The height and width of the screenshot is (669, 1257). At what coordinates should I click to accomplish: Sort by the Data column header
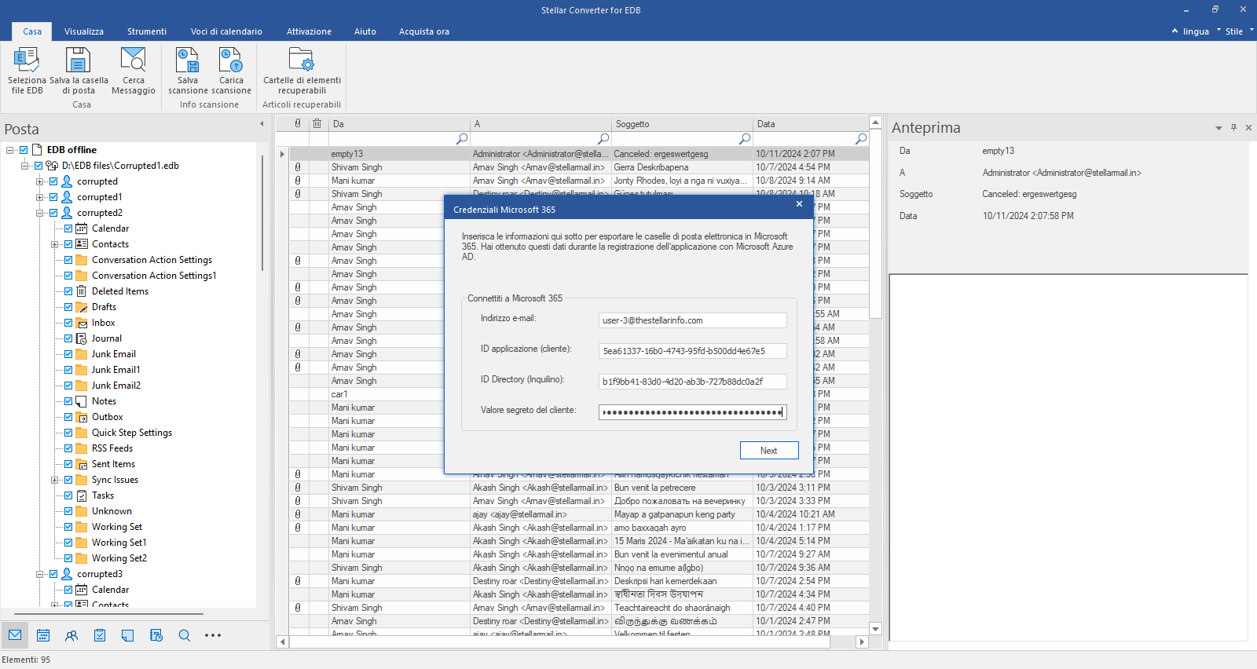810,123
